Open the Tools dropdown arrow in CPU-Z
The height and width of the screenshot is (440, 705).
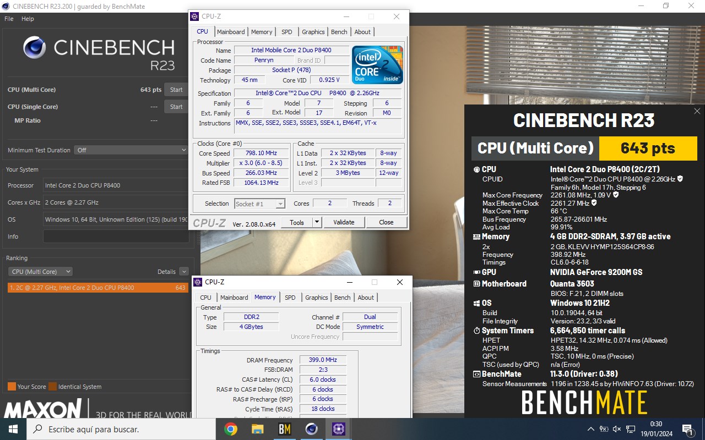coord(317,222)
